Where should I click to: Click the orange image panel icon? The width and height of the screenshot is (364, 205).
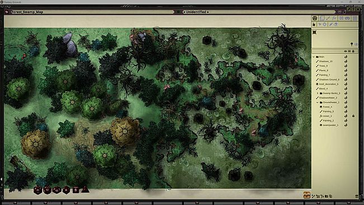pyautogui.click(x=306, y=195)
